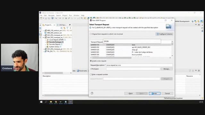
Task: Expand the TRL_EN project node
Action: tap(44, 51)
